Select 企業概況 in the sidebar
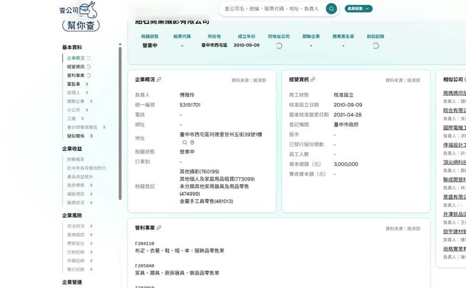Viewport: 466px width, 288px height. (x=76, y=58)
